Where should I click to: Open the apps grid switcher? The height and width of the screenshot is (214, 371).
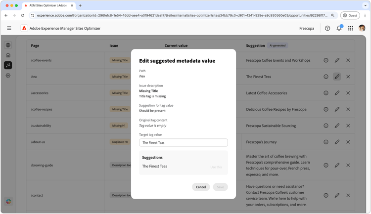tap(350, 28)
